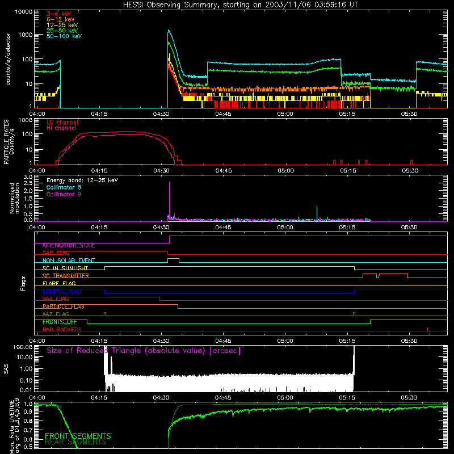Click the HESSI Observing Summary title

(241, 5)
